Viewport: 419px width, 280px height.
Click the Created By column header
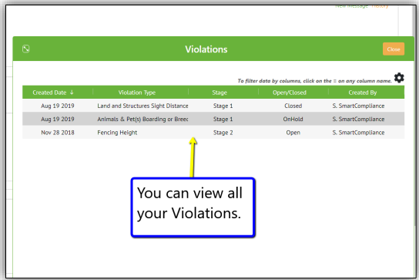pos(362,93)
